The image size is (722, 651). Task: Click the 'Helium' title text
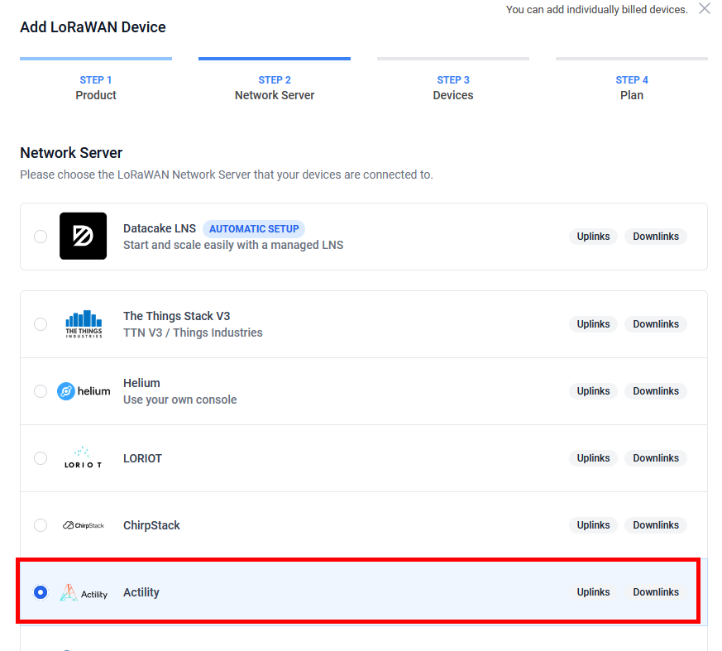tap(141, 383)
